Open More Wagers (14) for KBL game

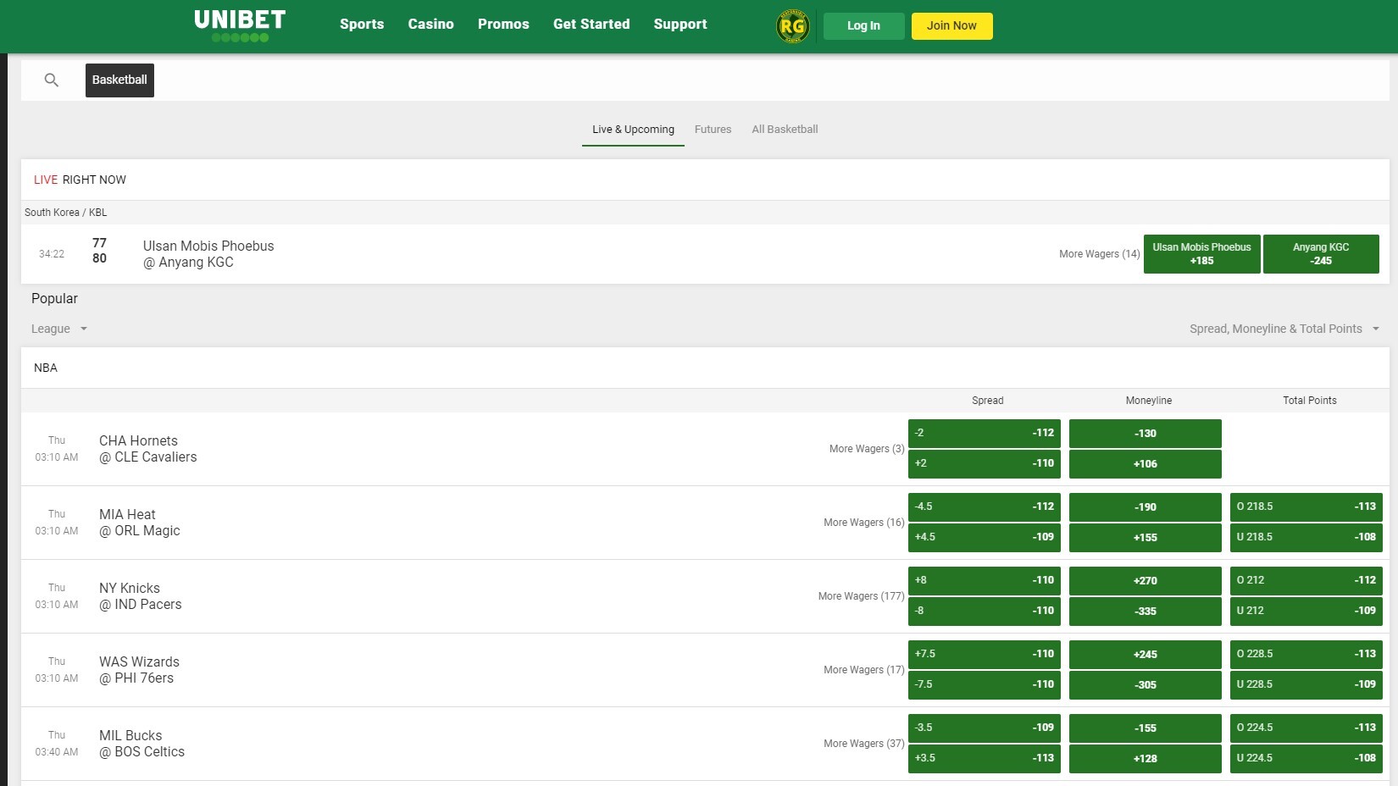1099,254
